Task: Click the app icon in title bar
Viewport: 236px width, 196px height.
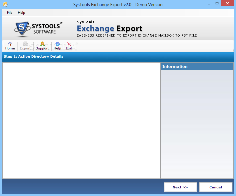Action: coord(5,4)
